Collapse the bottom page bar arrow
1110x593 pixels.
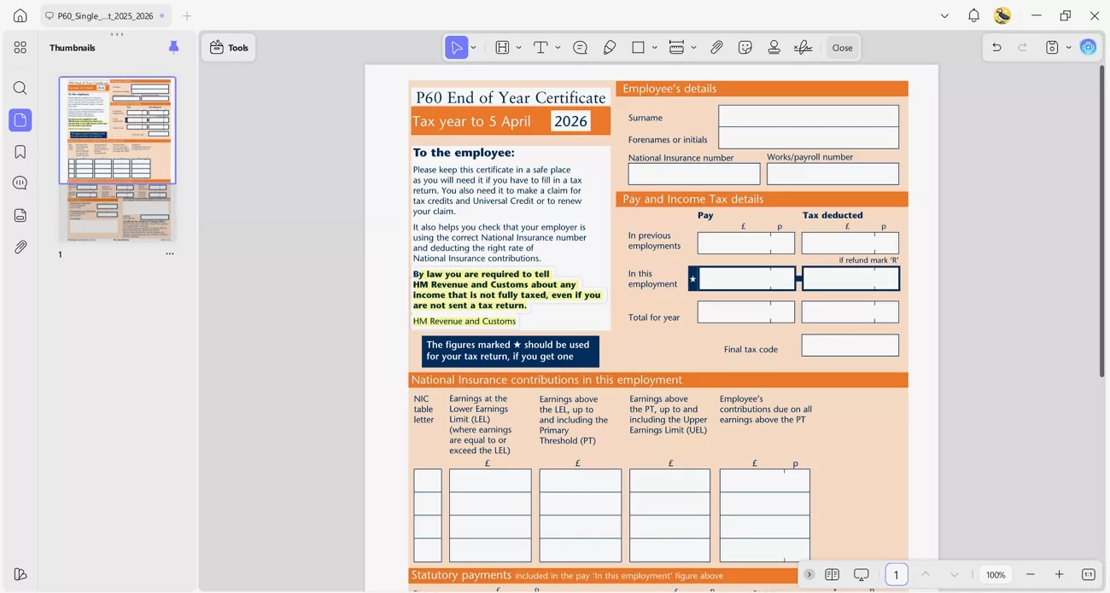click(x=809, y=575)
